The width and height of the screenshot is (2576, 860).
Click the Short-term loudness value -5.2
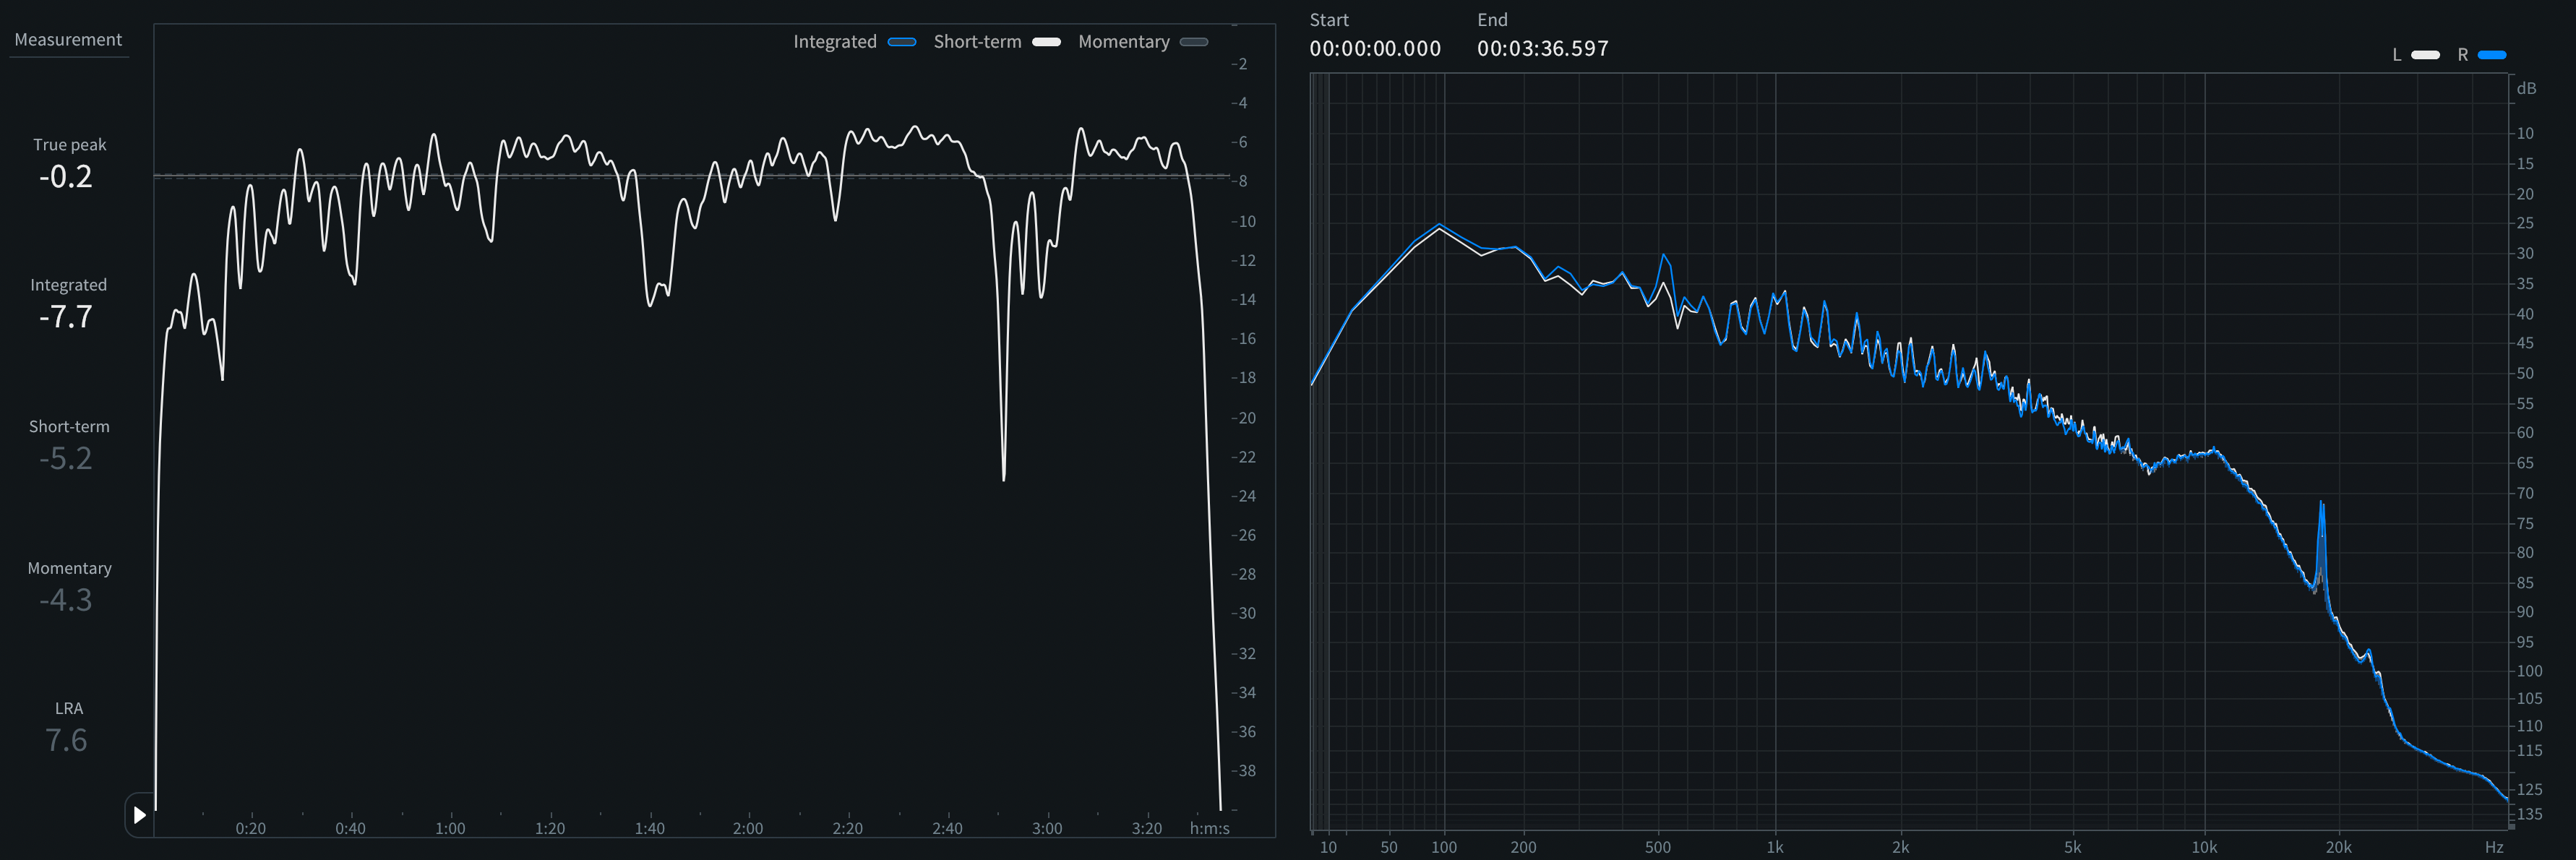66,459
